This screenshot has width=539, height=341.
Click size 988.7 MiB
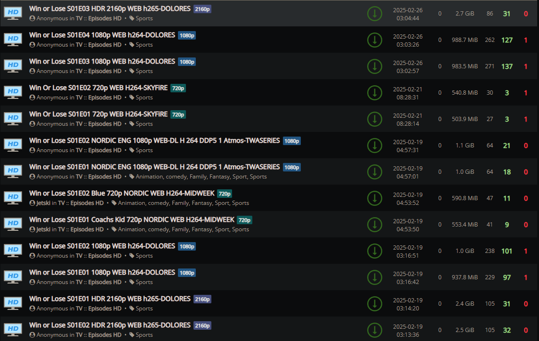click(465, 40)
